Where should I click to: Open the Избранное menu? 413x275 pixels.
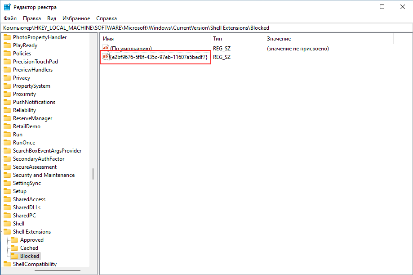pos(76,18)
